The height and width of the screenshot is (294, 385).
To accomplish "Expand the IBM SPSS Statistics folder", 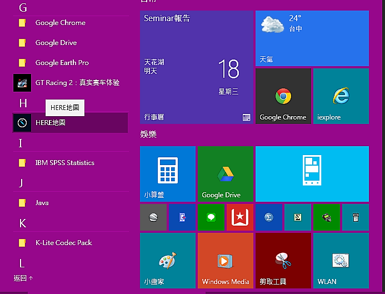I will click(x=70, y=163).
